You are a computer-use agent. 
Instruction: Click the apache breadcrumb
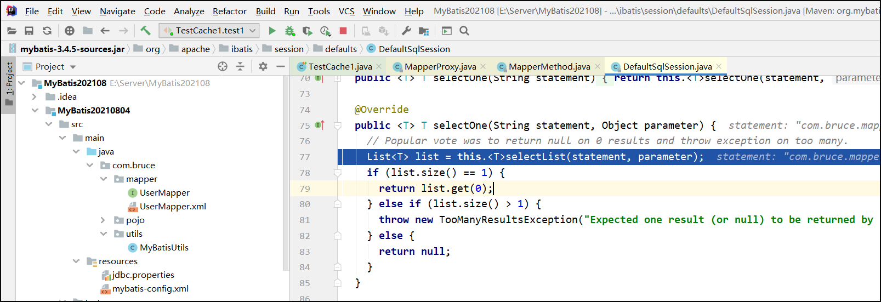pos(190,49)
